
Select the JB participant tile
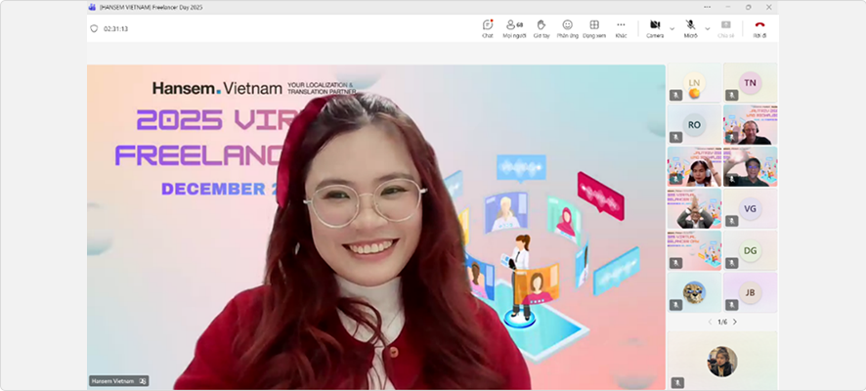(x=750, y=291)
